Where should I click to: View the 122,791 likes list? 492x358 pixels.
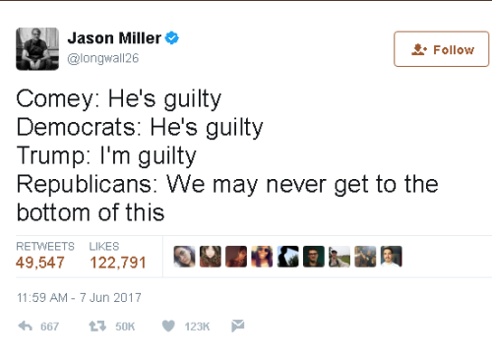click(118, 263)
